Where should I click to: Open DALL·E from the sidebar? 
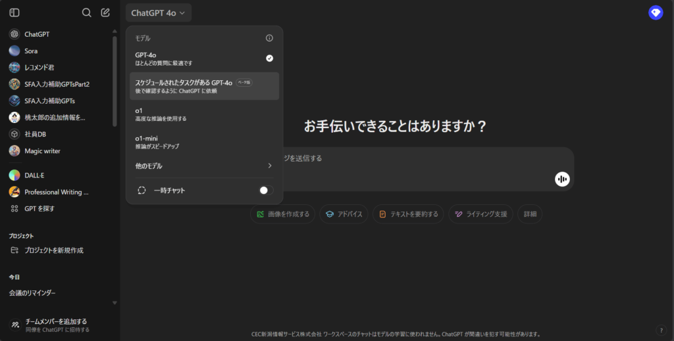tap(34, 175)
